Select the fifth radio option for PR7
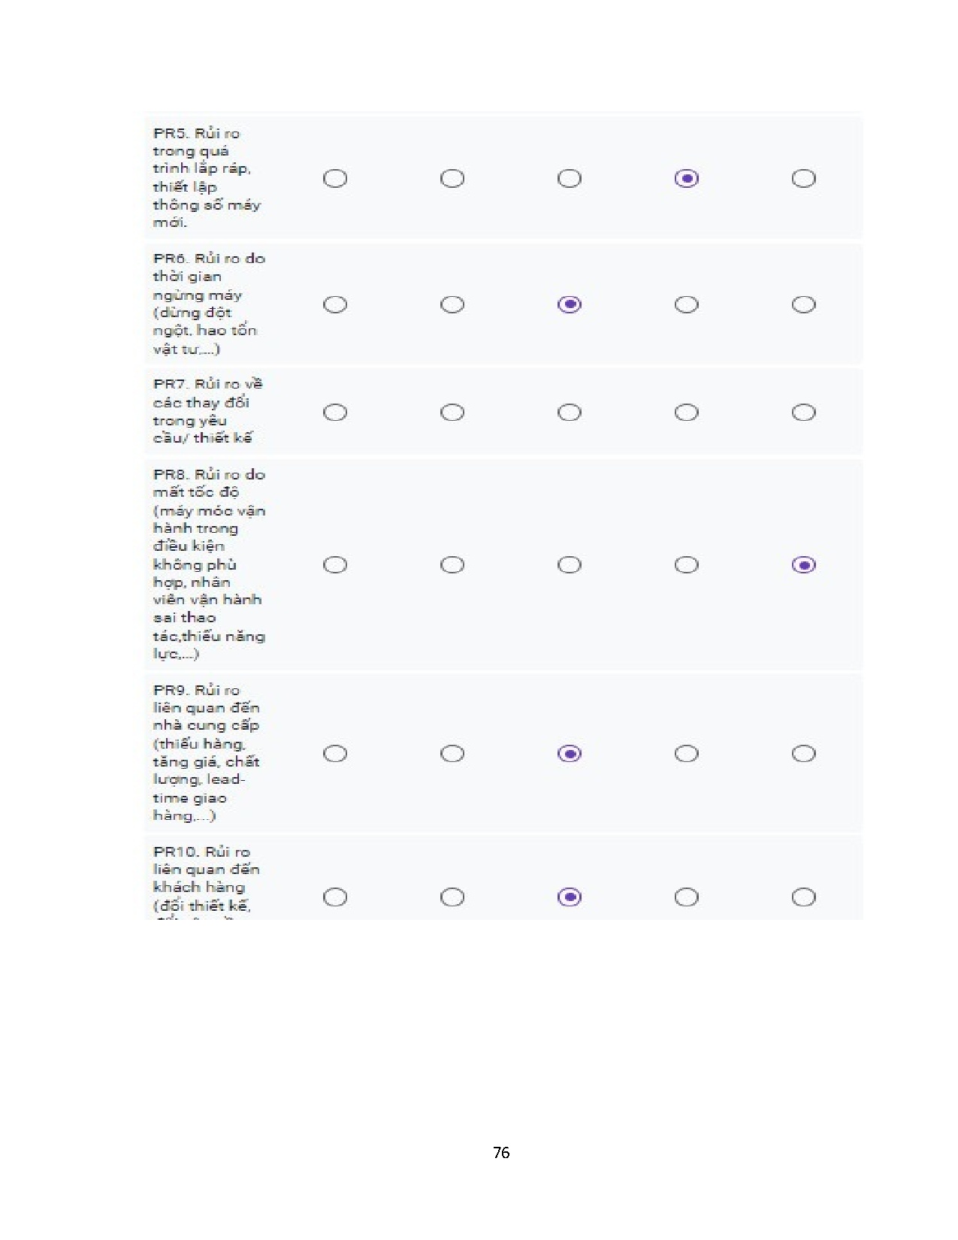The image size is (958, 1240). (x=803, y=413)
